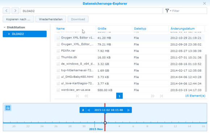Click the 2015 Nov timeline label

96,129
